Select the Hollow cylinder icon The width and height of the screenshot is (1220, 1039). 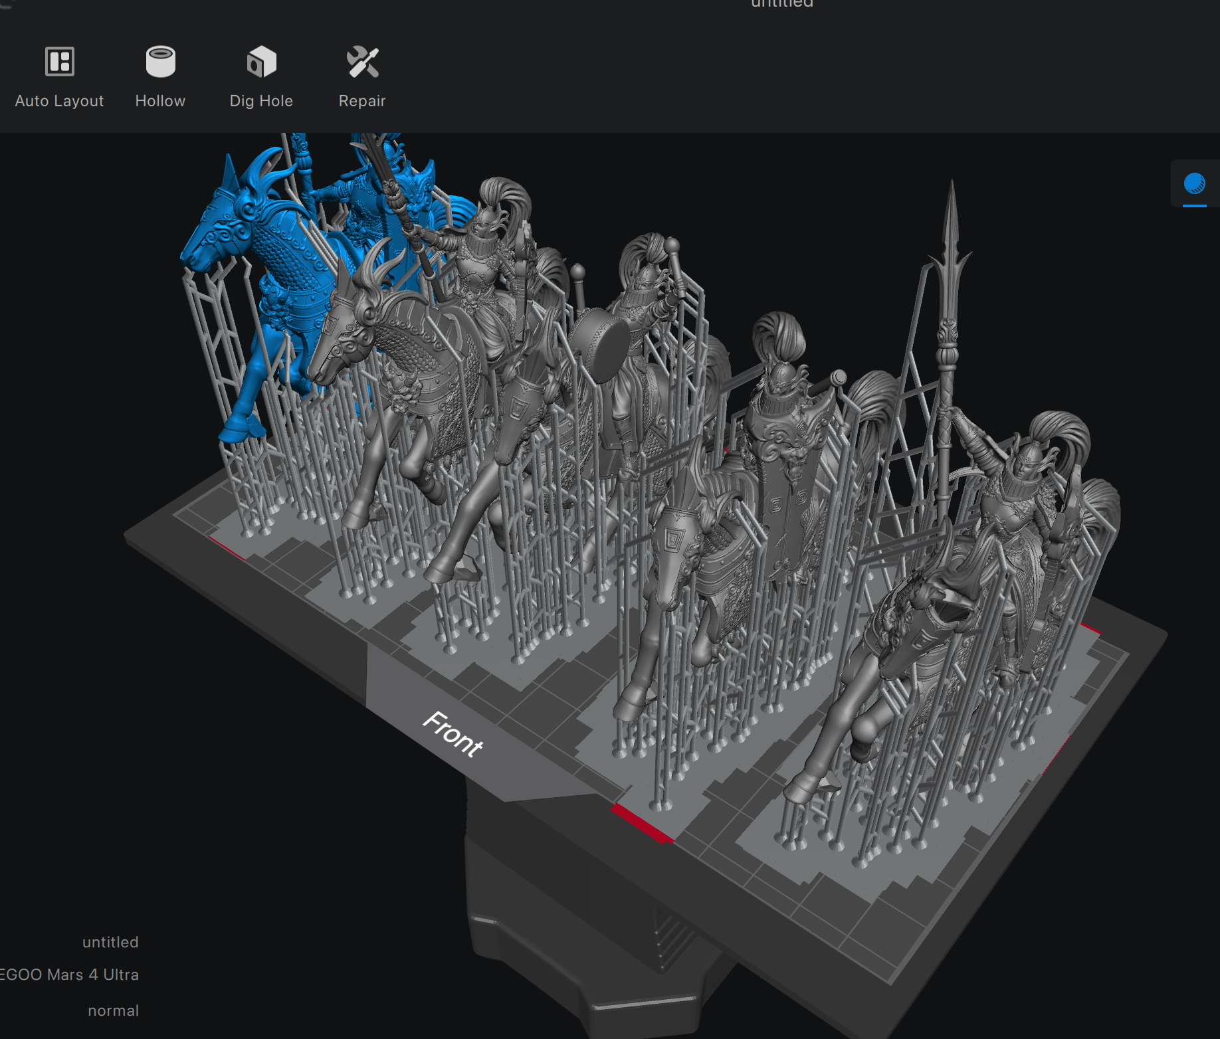[160, 62]
